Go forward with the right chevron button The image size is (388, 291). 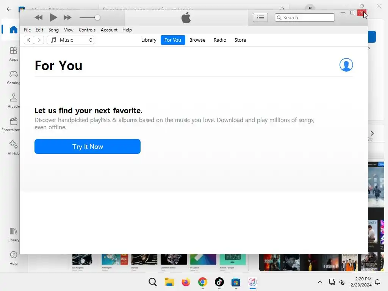pyautogui.click(x=39, y=40)
